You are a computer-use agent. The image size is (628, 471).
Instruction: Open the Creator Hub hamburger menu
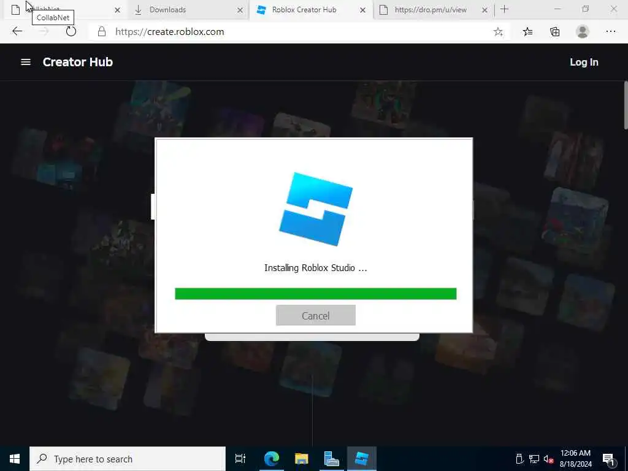click(x=26, y=62)
